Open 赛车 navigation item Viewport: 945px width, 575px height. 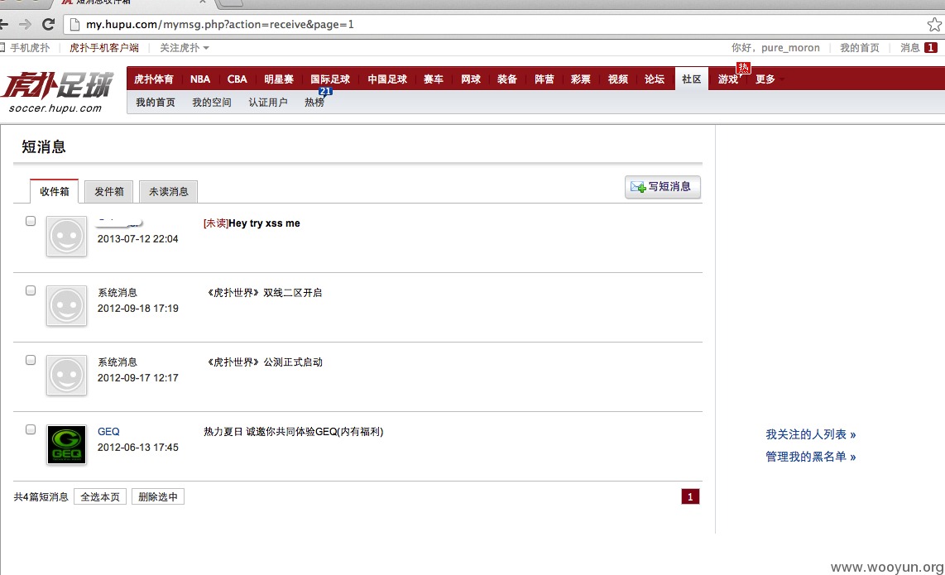434,79
